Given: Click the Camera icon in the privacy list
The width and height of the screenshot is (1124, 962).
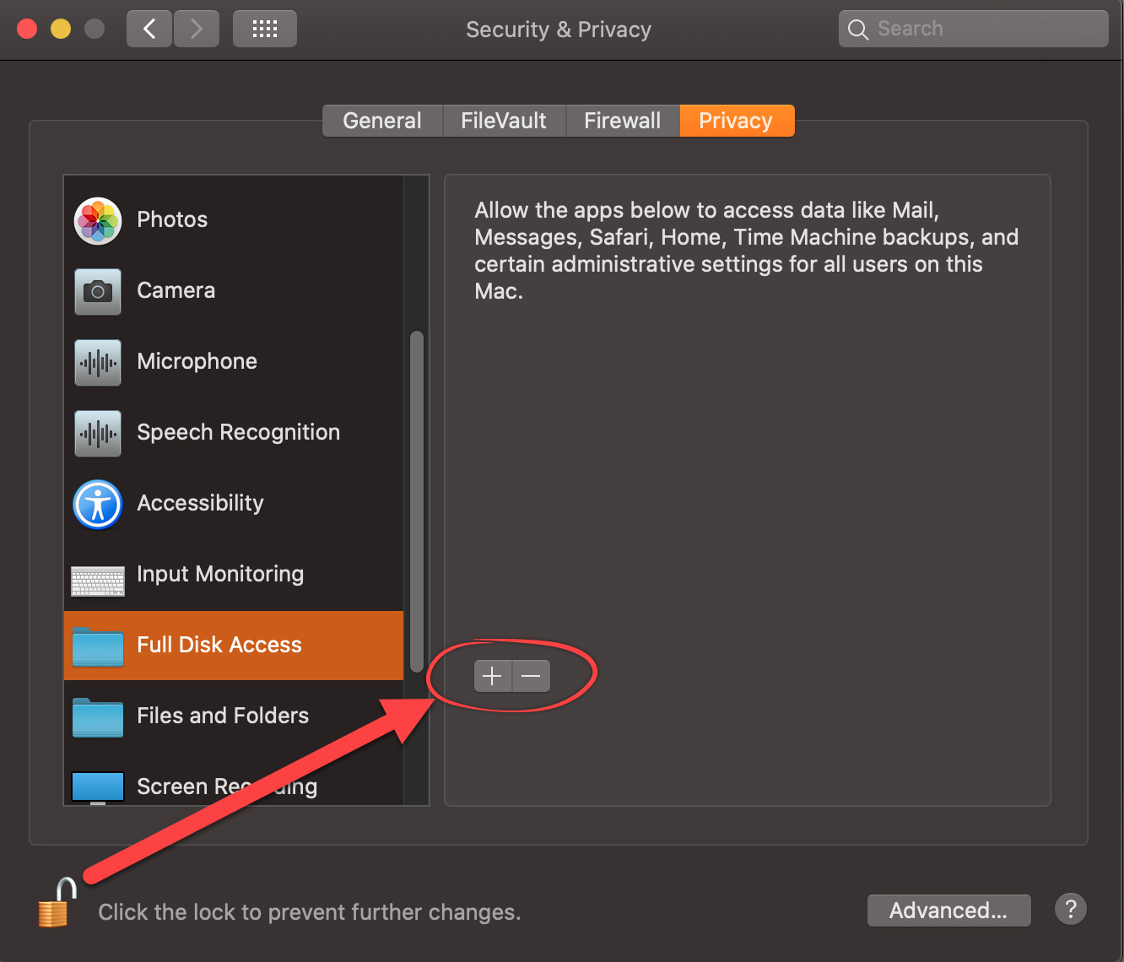Looking at the screenshot, I should click(x=98, y=291).
